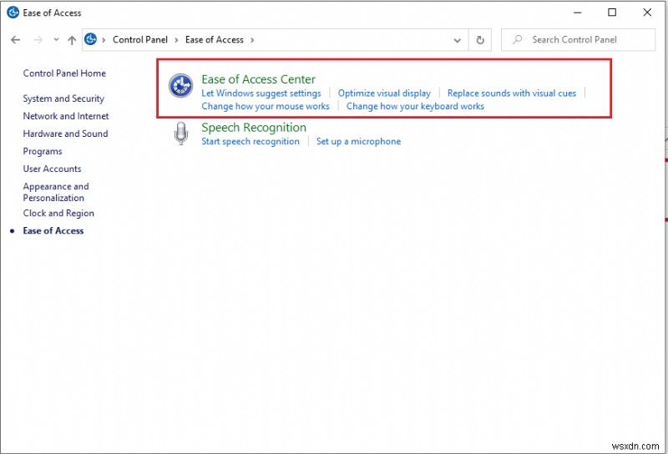
Task: Click the address bar Control Panel icon
Action: pos(90,39)
